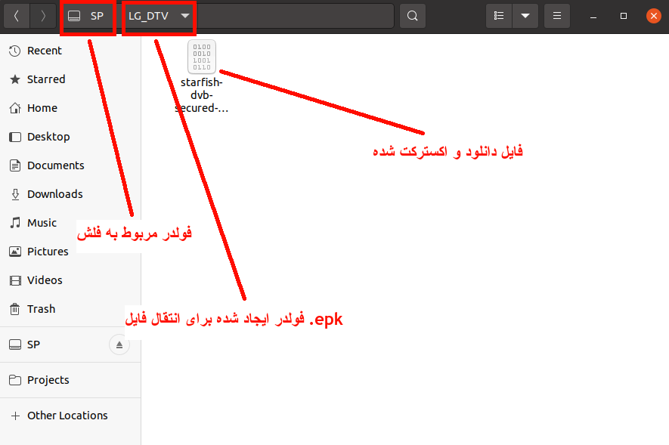Click the folder icon beside Projects
The image size is (669, 445).
click(15, 380)
